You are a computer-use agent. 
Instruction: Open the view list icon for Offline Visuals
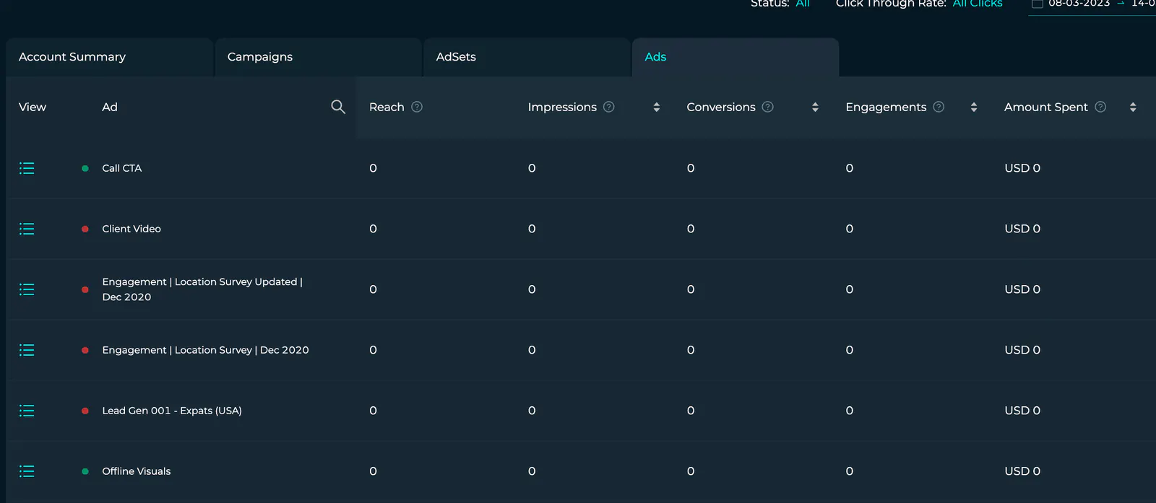(x=27, y=471)
